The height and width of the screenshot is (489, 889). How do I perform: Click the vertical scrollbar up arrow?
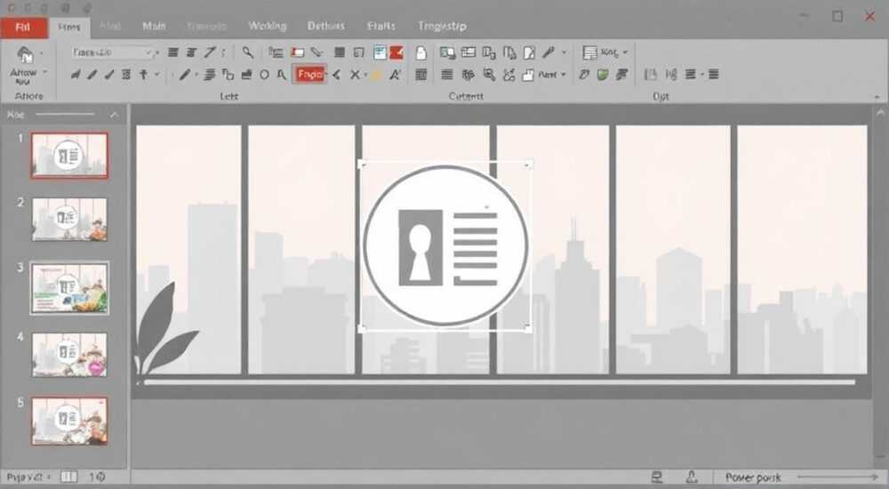[x=880, y=113]
